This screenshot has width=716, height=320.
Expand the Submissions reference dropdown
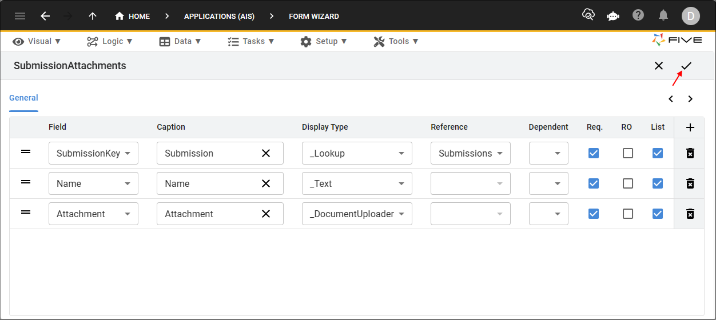click(470, 153)
